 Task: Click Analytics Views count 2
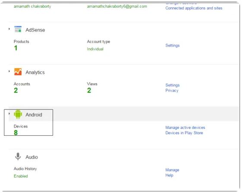pos(89,91)
